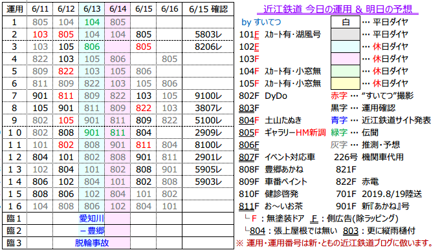Click legend entry 802F DyDo
Image resolution: width=440 pixels, height=250 pixels.
263,96
